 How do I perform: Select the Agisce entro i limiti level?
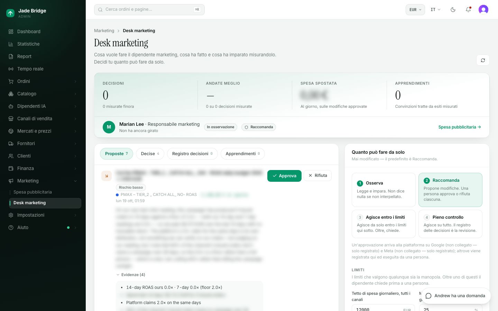(384, 224)
